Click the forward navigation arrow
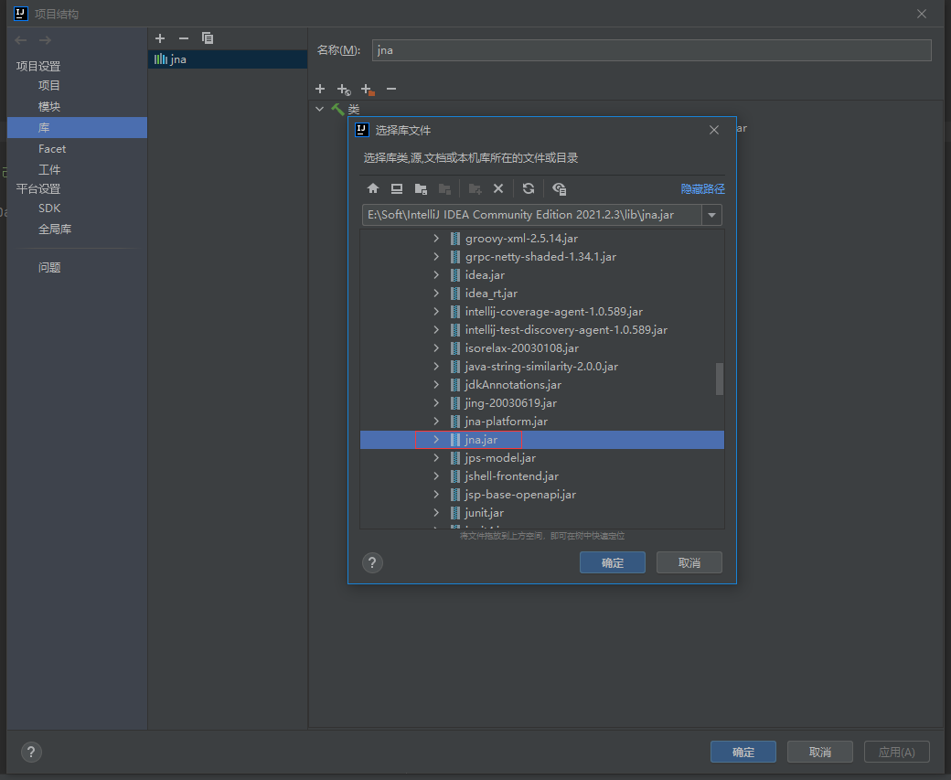This screenshot has height=780, width=951. 45,40
